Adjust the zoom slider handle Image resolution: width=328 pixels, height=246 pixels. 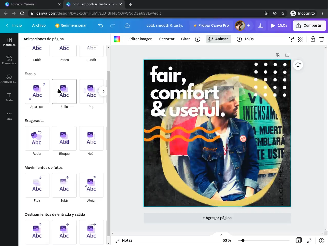point(243,241)
